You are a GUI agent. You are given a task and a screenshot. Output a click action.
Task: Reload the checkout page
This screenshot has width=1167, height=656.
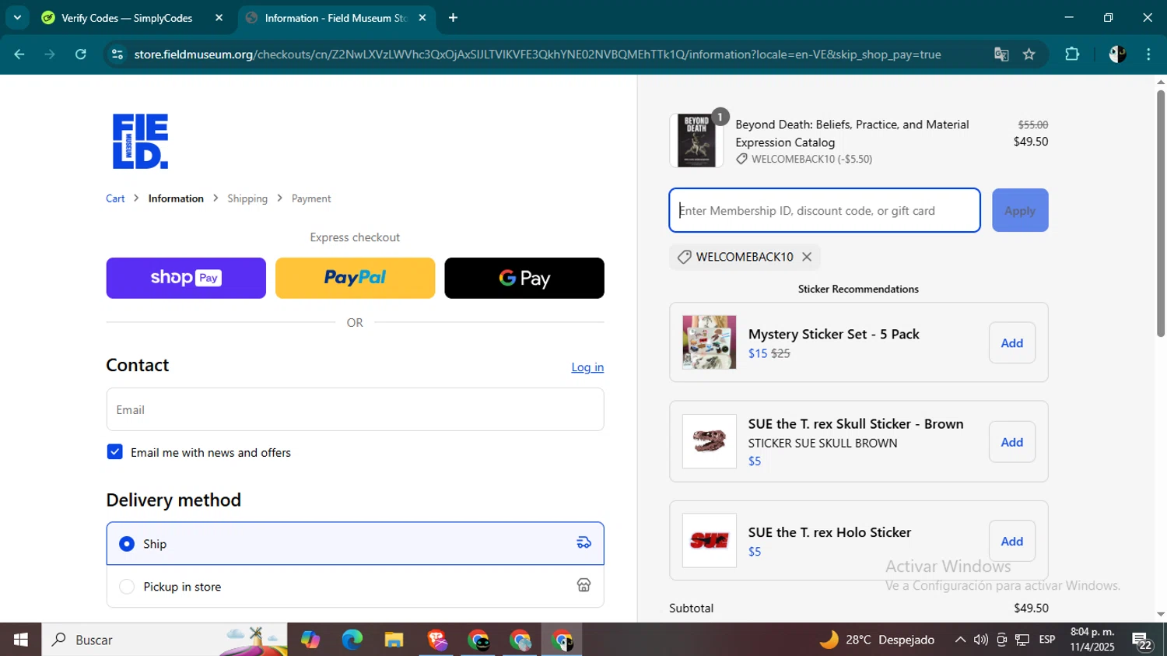pyautogui.click(x=81, y=54)
